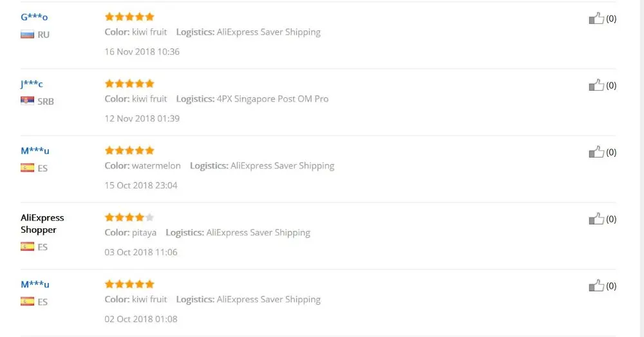Open M***u profile on watermelon review
The height and width of the screenshot is (337, 644).
35,150
